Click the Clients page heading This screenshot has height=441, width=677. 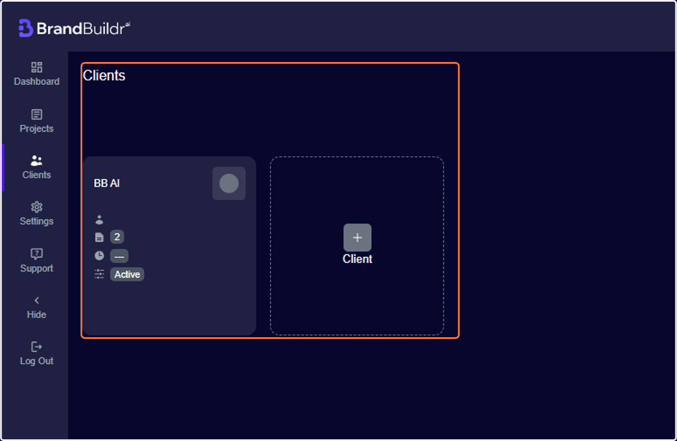(x=104, y=76)
